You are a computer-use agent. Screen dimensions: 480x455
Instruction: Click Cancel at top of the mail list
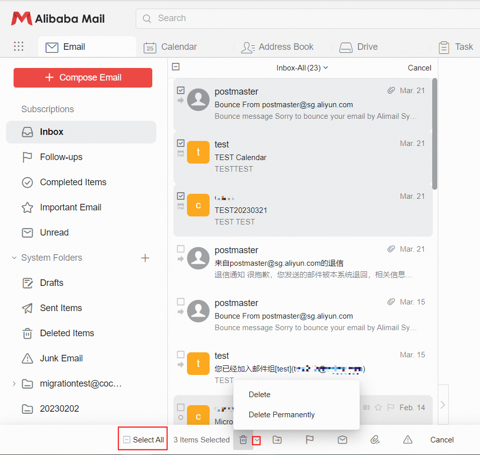pyautogui.click(x=419, y=68)
